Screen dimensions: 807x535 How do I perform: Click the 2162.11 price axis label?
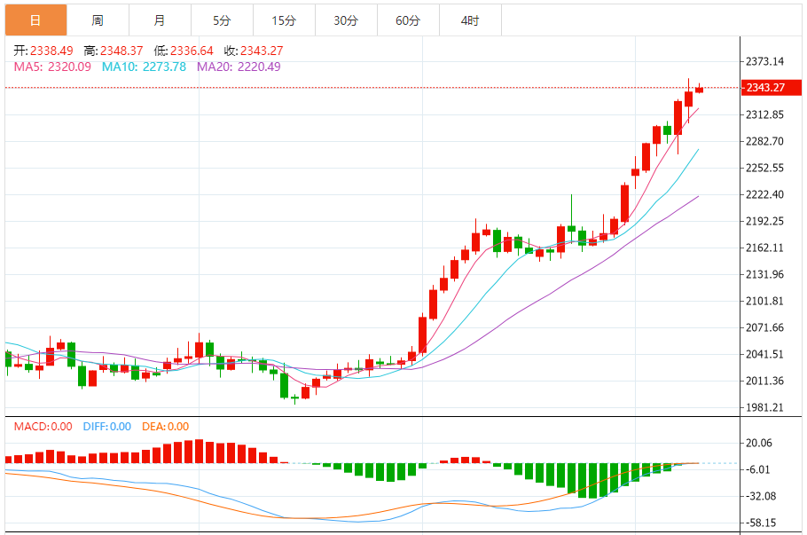point(764,248)
